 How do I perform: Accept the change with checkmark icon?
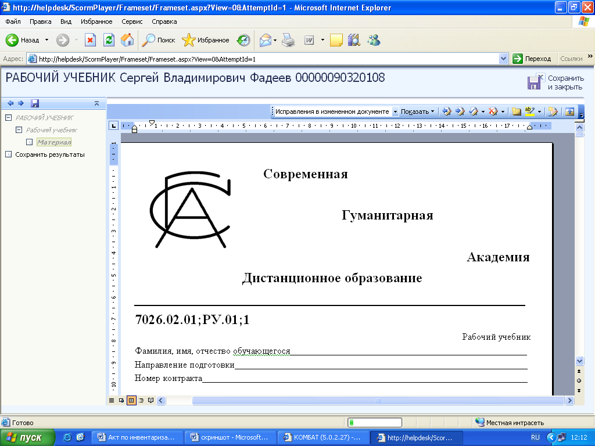pos(473,111)
